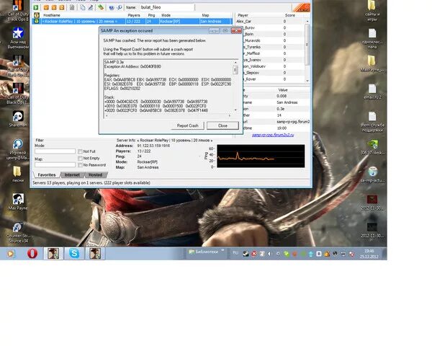Viewport: 432px width, 346px height.
Task: Open the Shareman desktop icon
Action: [18, 119]
